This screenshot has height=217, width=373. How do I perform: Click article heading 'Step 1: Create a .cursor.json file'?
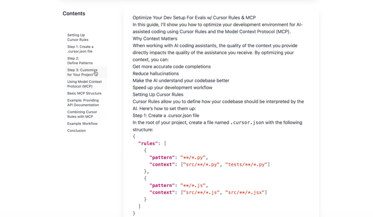[x=166, y=116]
